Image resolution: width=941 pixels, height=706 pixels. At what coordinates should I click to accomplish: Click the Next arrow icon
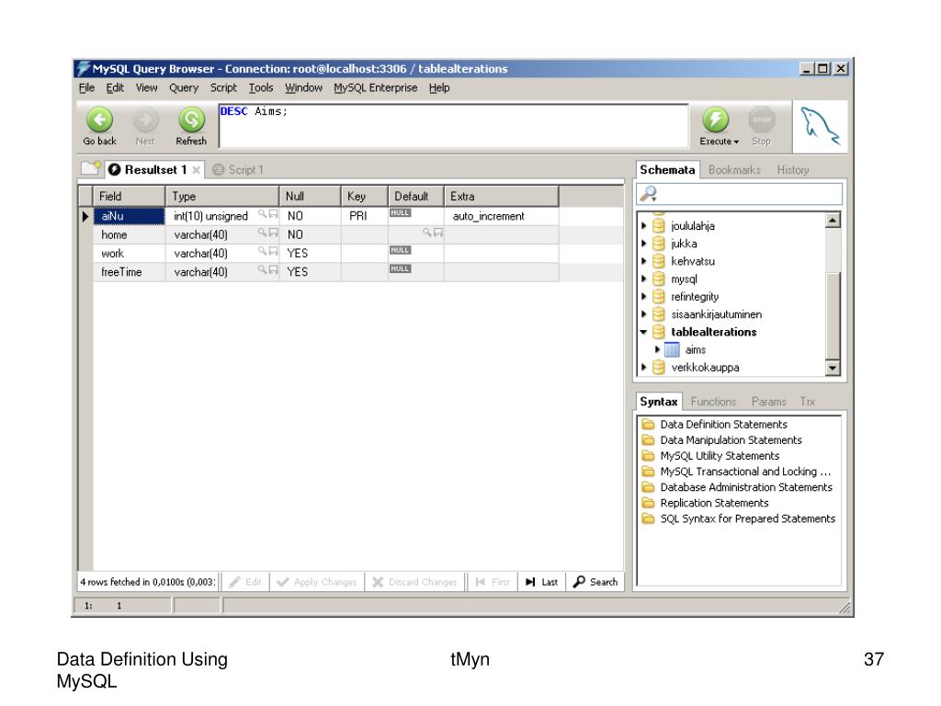pos(145,120)
